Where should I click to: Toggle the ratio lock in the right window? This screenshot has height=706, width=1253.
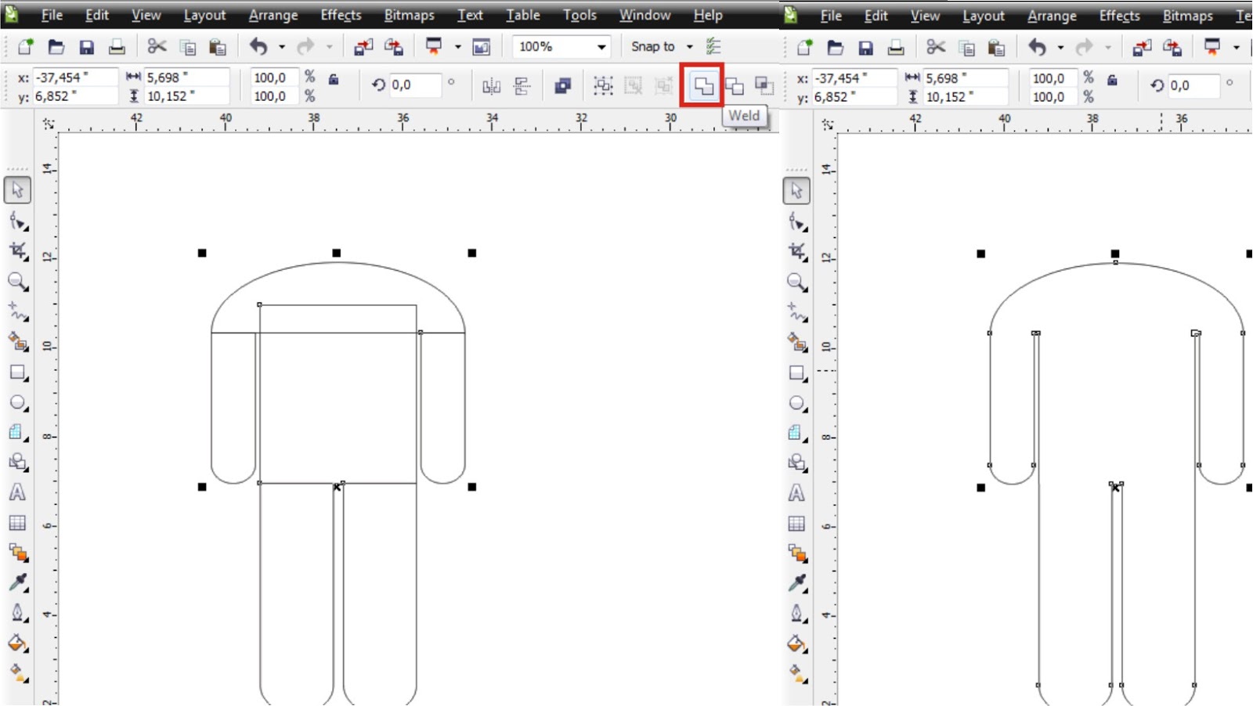pos(1111,81)
